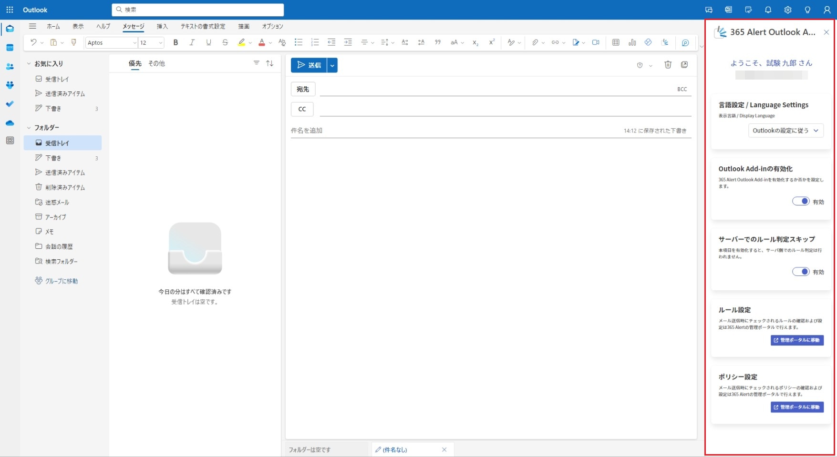The image size is (837, 457).
Task: Click 管理ポータルに移動 under ルール設定
Action: 797,340
